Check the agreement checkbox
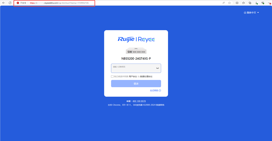The image size is (272, 141). pyautogui.click(x=112, y=76)
